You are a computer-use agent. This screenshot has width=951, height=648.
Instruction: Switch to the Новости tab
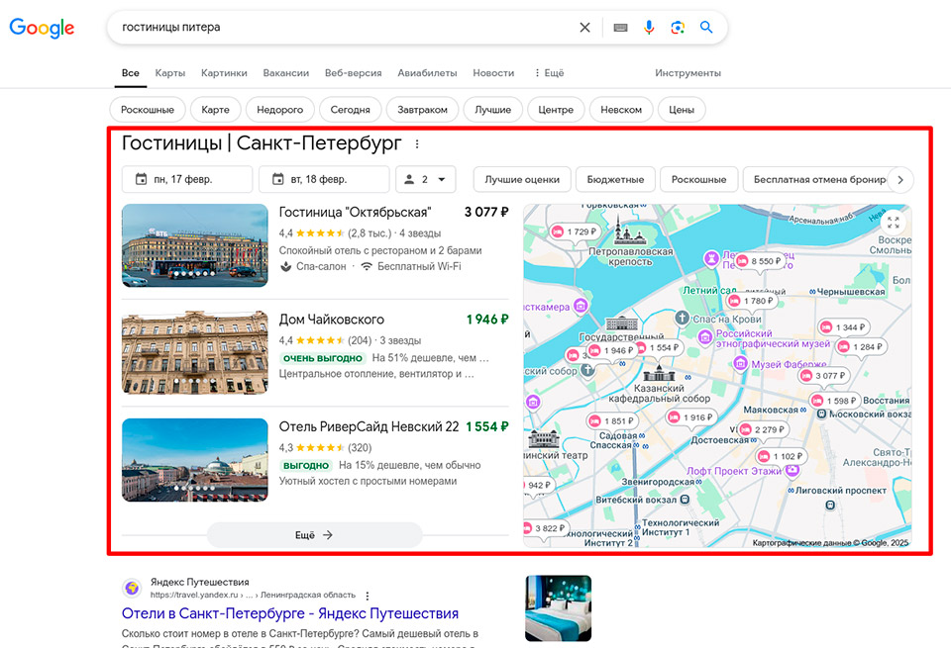pyautogui.click(x=493, y=72)
